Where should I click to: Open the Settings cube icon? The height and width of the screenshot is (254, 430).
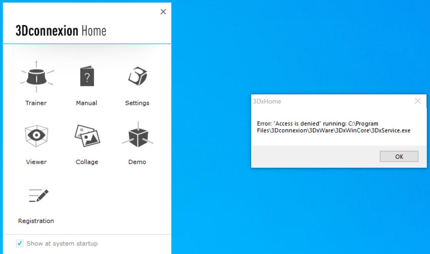click(x=137, y=76)
